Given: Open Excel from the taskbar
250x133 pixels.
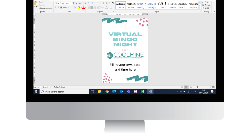Looking at the screenshot, I should (x=143, y=92).
